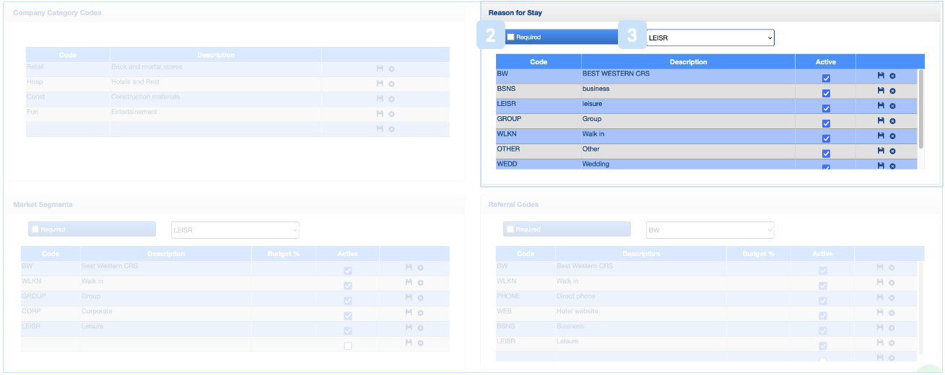Image resolution: width=945 pixels, height=375 pixels.
Task: Expand the BW dropdown in Referral Codes
Action: [710, 230]
